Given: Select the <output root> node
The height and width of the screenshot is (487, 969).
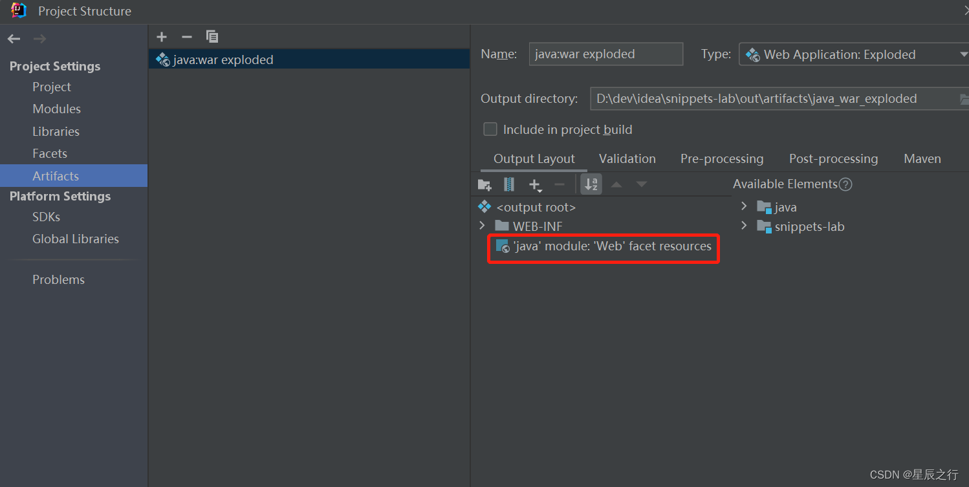Looking at the screenshot, I should 536,208.
